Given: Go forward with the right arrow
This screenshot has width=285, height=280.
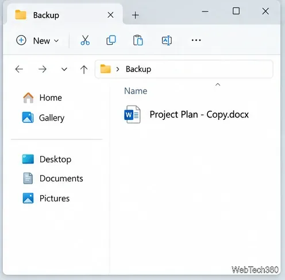Looking at the screenshot, I should (x=43, y=69).
